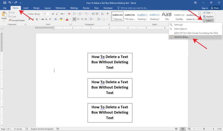Click the Center alignment icon

click(78, 19)
